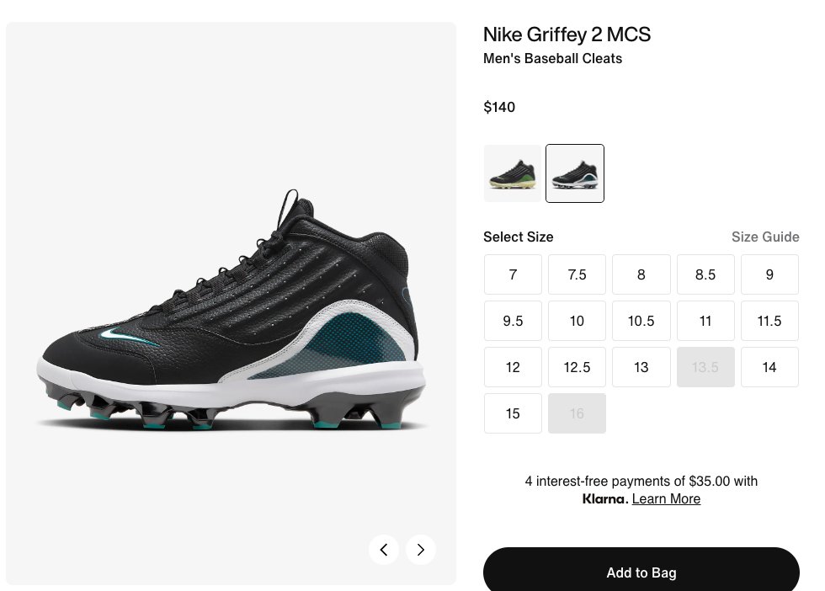825x591 pixels.
Task: Pick size 9
Action: click(769, 274)
